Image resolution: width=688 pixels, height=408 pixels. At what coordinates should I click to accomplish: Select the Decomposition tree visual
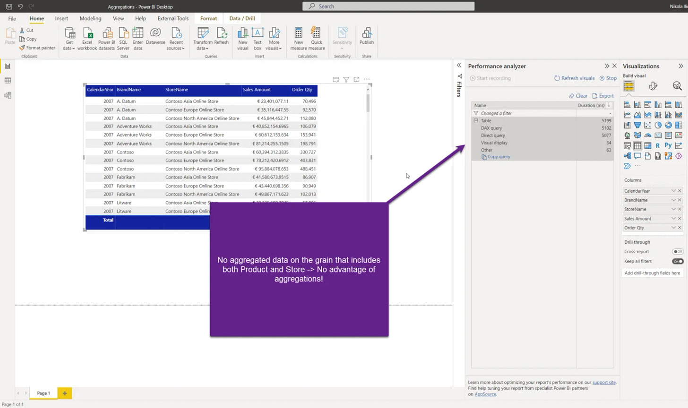(627, 156)
